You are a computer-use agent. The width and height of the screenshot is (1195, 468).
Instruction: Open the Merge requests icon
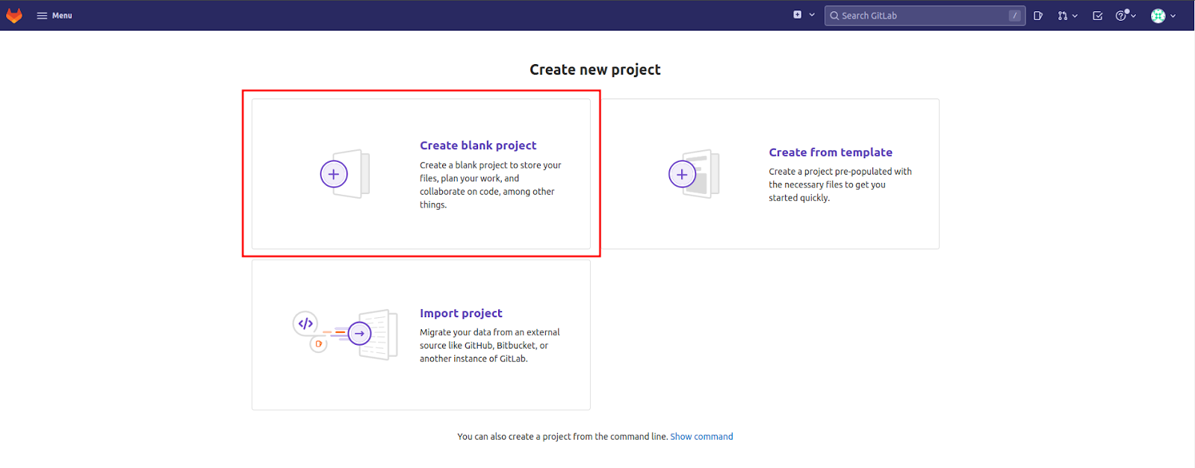click(x=1062, y=16)
